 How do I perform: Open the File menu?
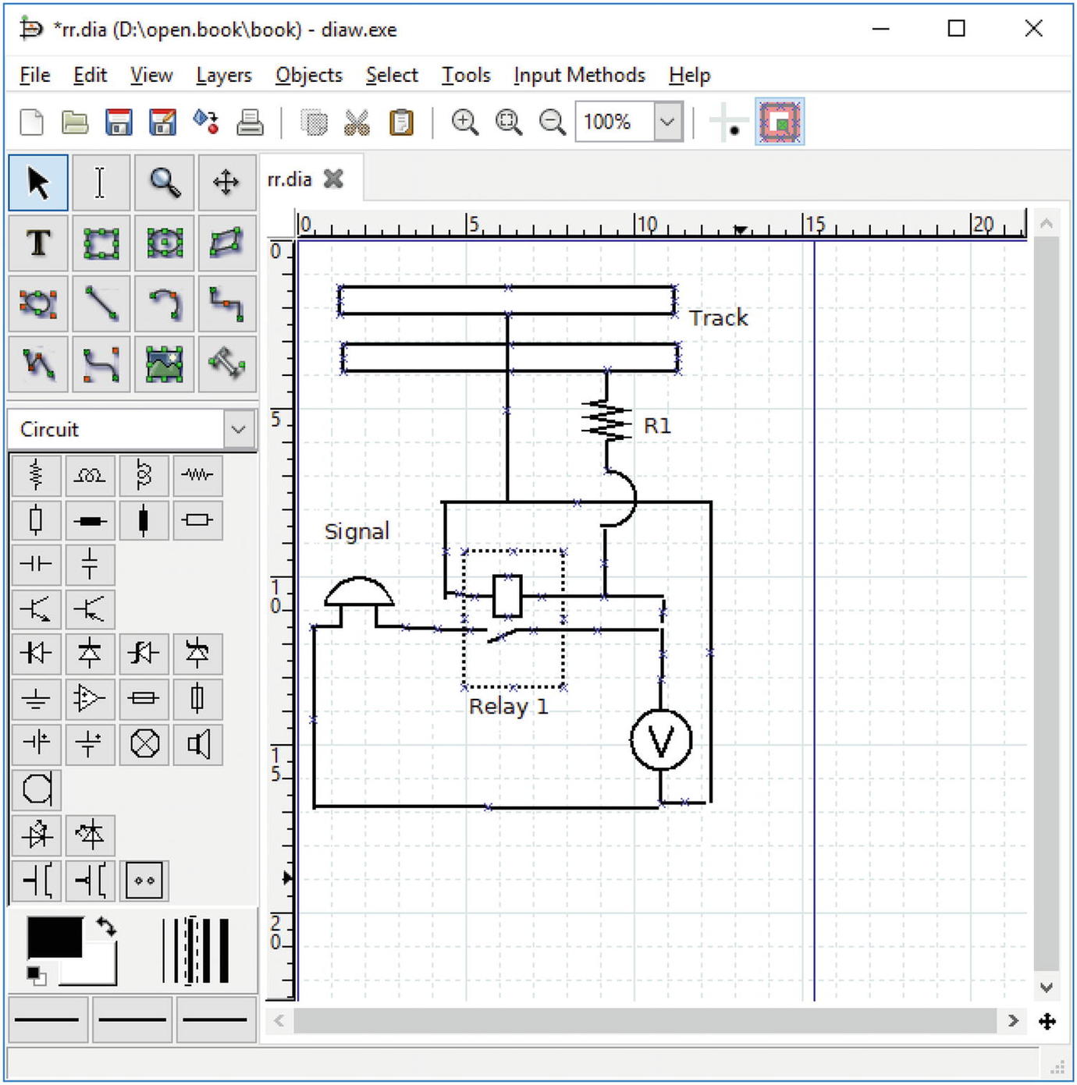[x=35, y=75]
